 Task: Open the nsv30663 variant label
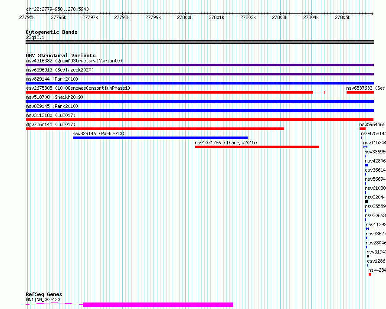(375, 215)
